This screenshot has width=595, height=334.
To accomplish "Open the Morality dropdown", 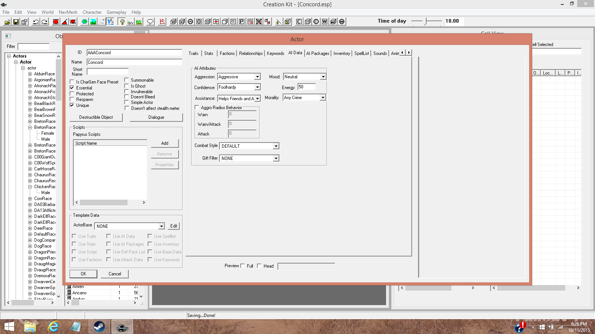I will (x=323, y=98).
